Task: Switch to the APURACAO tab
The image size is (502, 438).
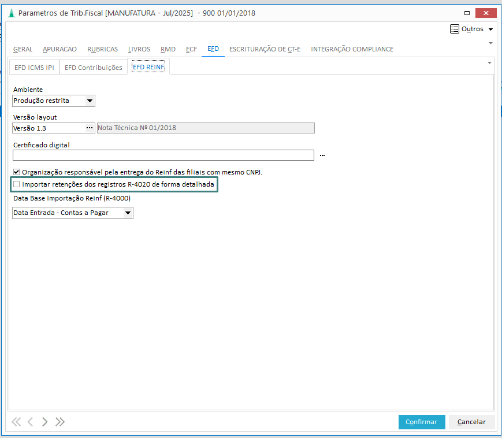Action: (x=60, y=49)
